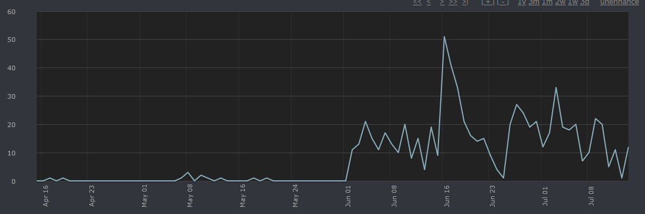Step back using the < link
645x214 pixels.
(x=428, y=2)
